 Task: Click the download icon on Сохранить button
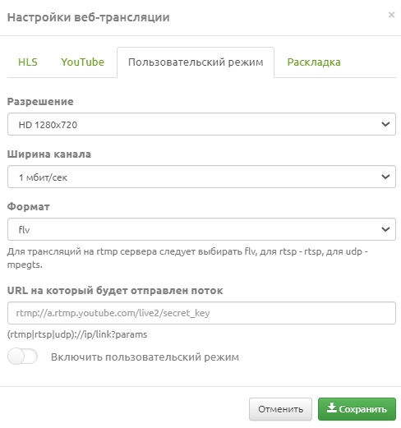point(331,407)
